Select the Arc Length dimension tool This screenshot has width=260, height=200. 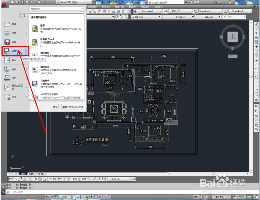tap(20, 179)
